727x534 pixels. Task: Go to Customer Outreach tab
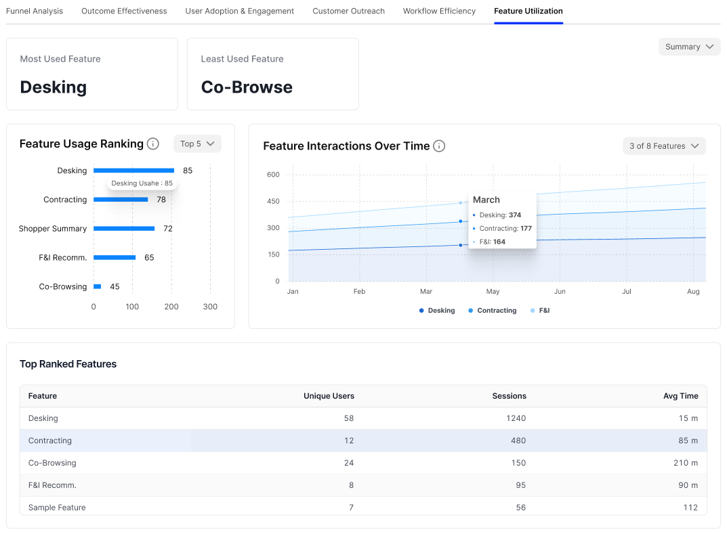tap(348, 11)
